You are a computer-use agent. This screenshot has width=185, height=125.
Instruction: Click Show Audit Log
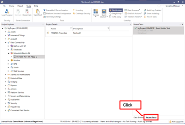point(151,13)
